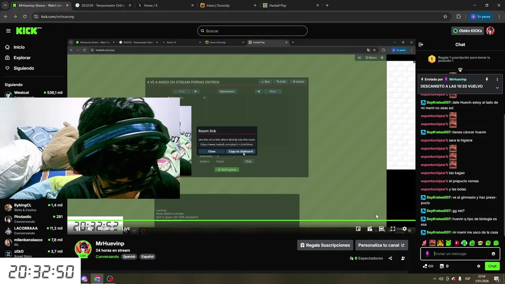505x284 pixels.
Task: Click the LIVE indicator in player
Action: [x=124, y=229]
